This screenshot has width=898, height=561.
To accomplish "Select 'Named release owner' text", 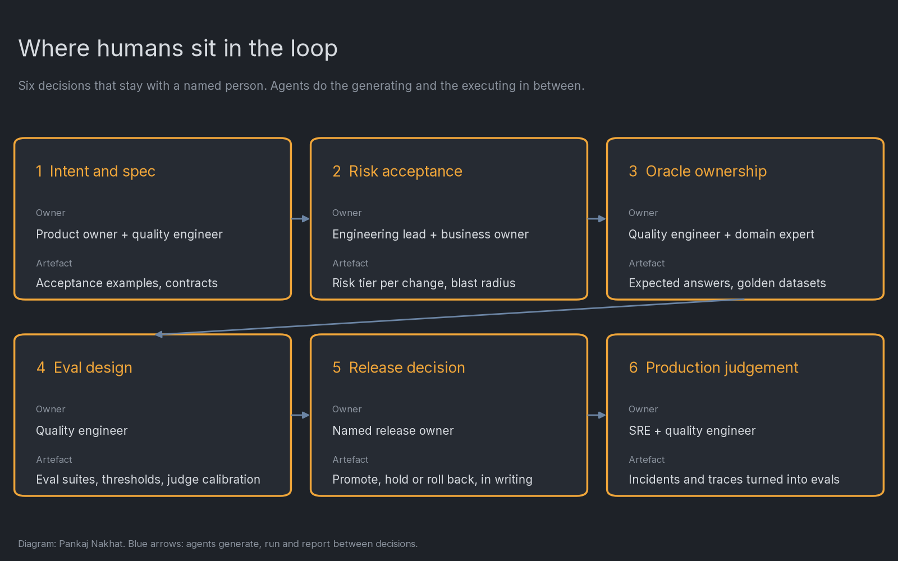I will [x=393, y=431].
